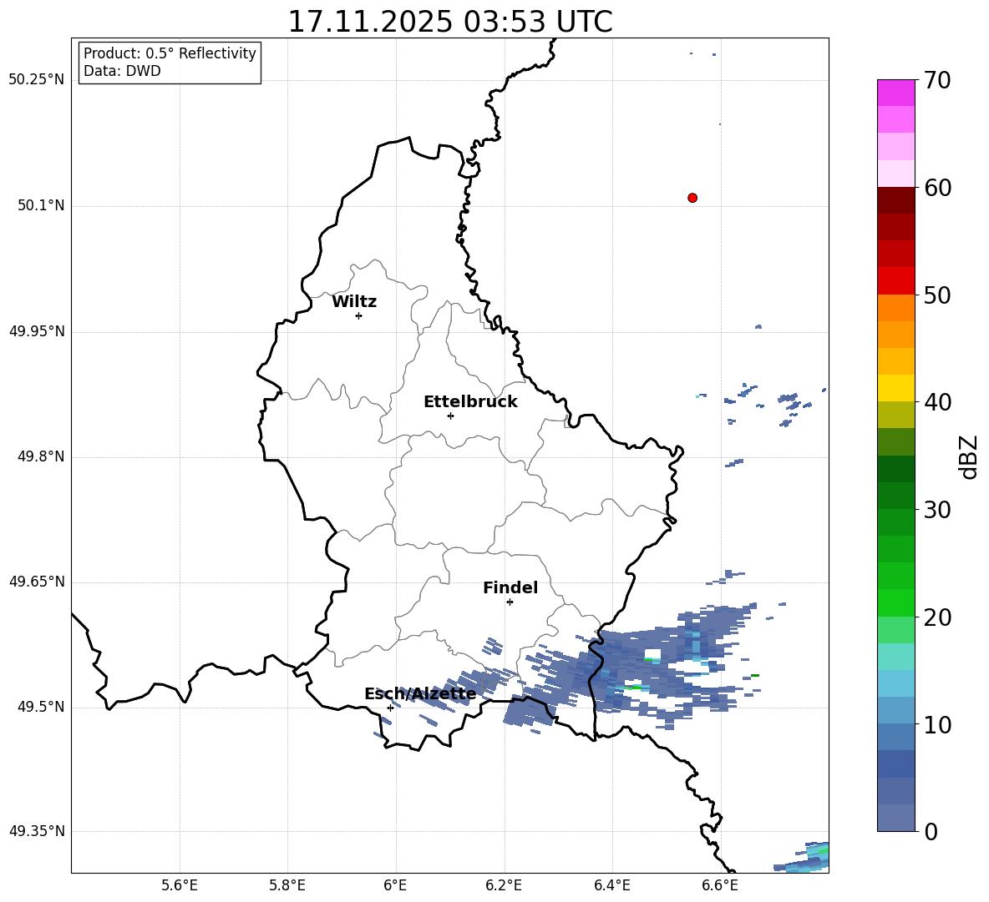The image size is (989, 902).
Task: Click the 49.35°N latitude label
Action: coord(37,831)
